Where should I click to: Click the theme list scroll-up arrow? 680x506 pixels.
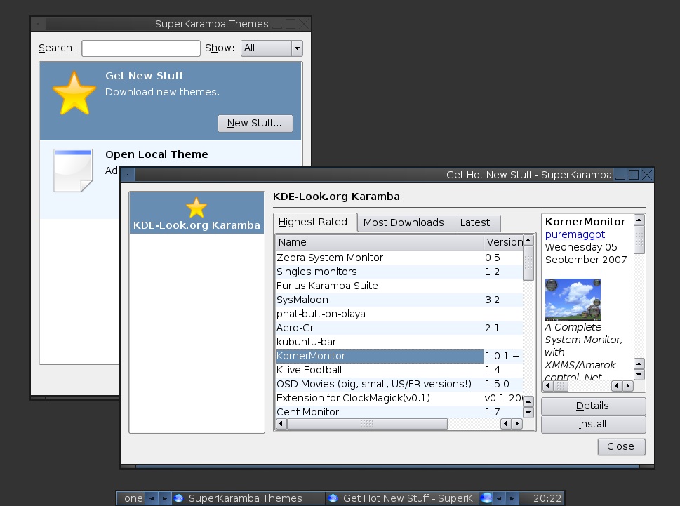coord(528,240)
